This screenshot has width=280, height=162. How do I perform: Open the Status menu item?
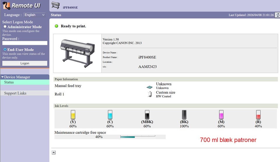24,82
